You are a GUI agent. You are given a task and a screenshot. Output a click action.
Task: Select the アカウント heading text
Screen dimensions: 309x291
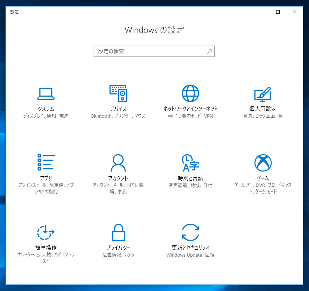click(118, 178)
